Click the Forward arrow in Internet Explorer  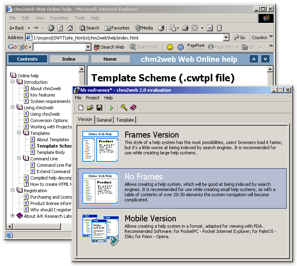tap(36, 28)
